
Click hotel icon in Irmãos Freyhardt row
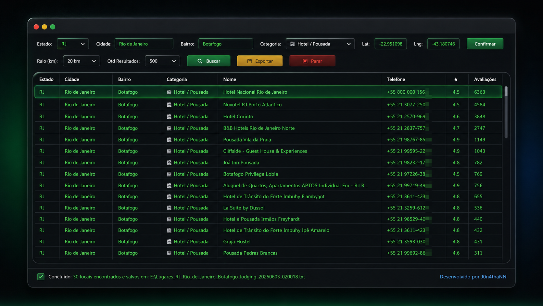[x=169, y=219]
